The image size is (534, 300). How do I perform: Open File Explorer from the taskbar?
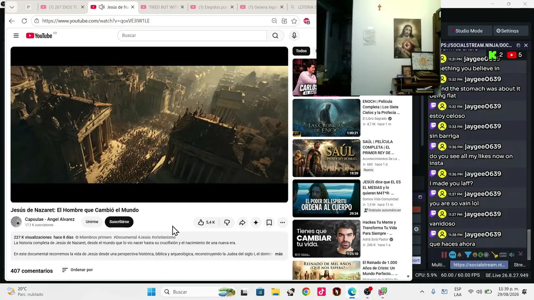point(275,292)
